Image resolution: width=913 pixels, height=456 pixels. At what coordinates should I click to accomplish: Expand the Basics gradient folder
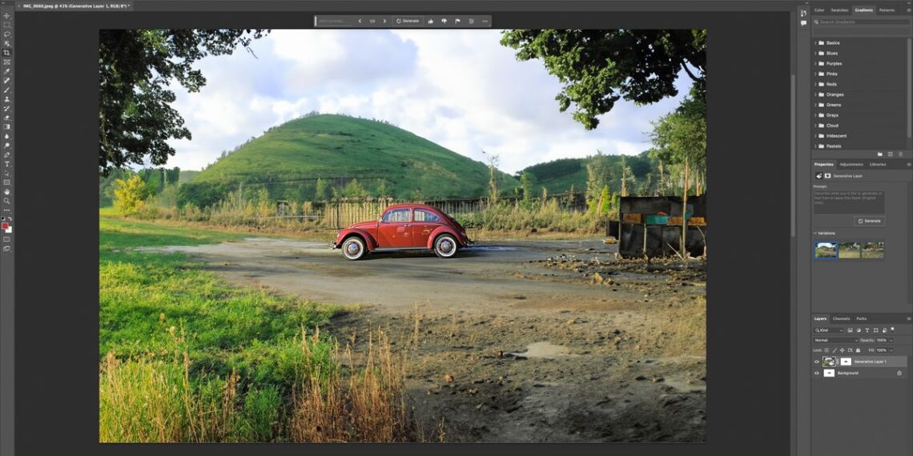click(815, 43)
